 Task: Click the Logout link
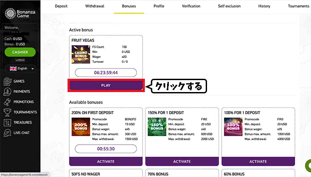20,59
